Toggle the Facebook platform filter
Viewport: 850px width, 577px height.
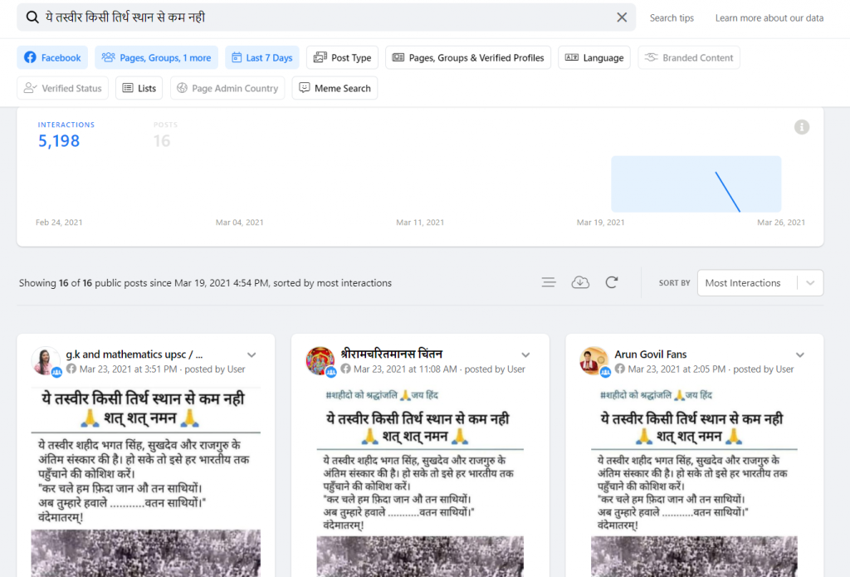pyautogui.click(x=52, y=58)
